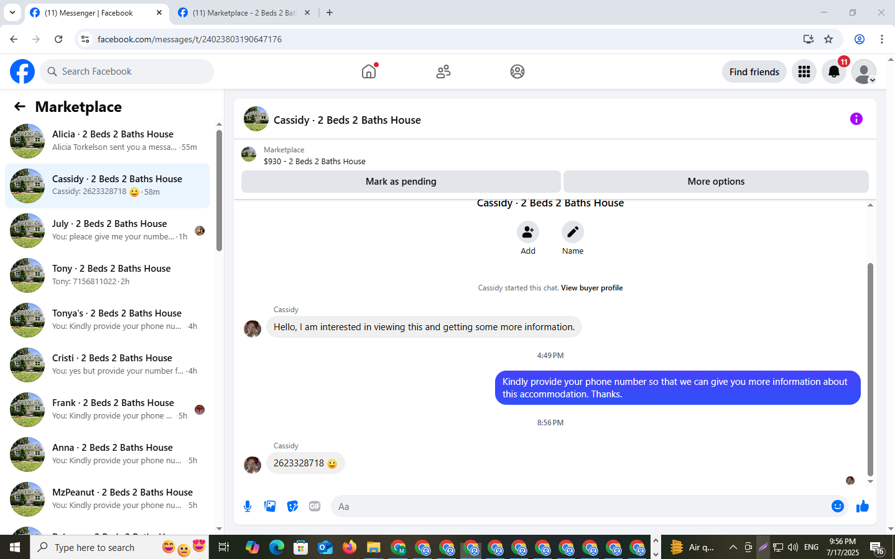This screenshot has width=895, height=559.
Task: Open July's 2 Beds 2 Baths chat
Action: point(107,231)
